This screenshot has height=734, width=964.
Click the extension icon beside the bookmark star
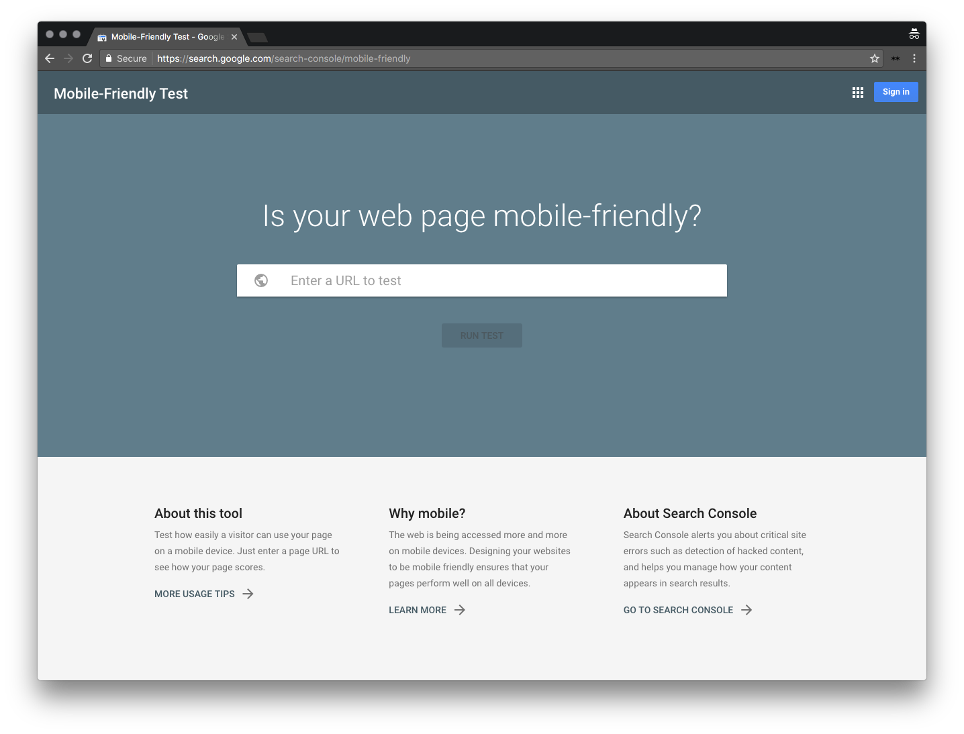[x=896, y=58]
